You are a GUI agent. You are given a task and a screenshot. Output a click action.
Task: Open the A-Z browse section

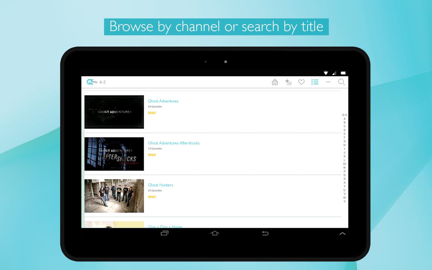tap(103, 82)
